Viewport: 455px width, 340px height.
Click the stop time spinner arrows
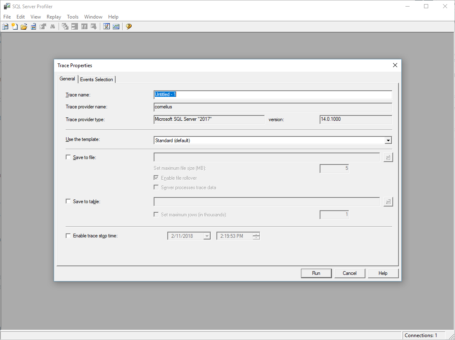tap(256, 236)
